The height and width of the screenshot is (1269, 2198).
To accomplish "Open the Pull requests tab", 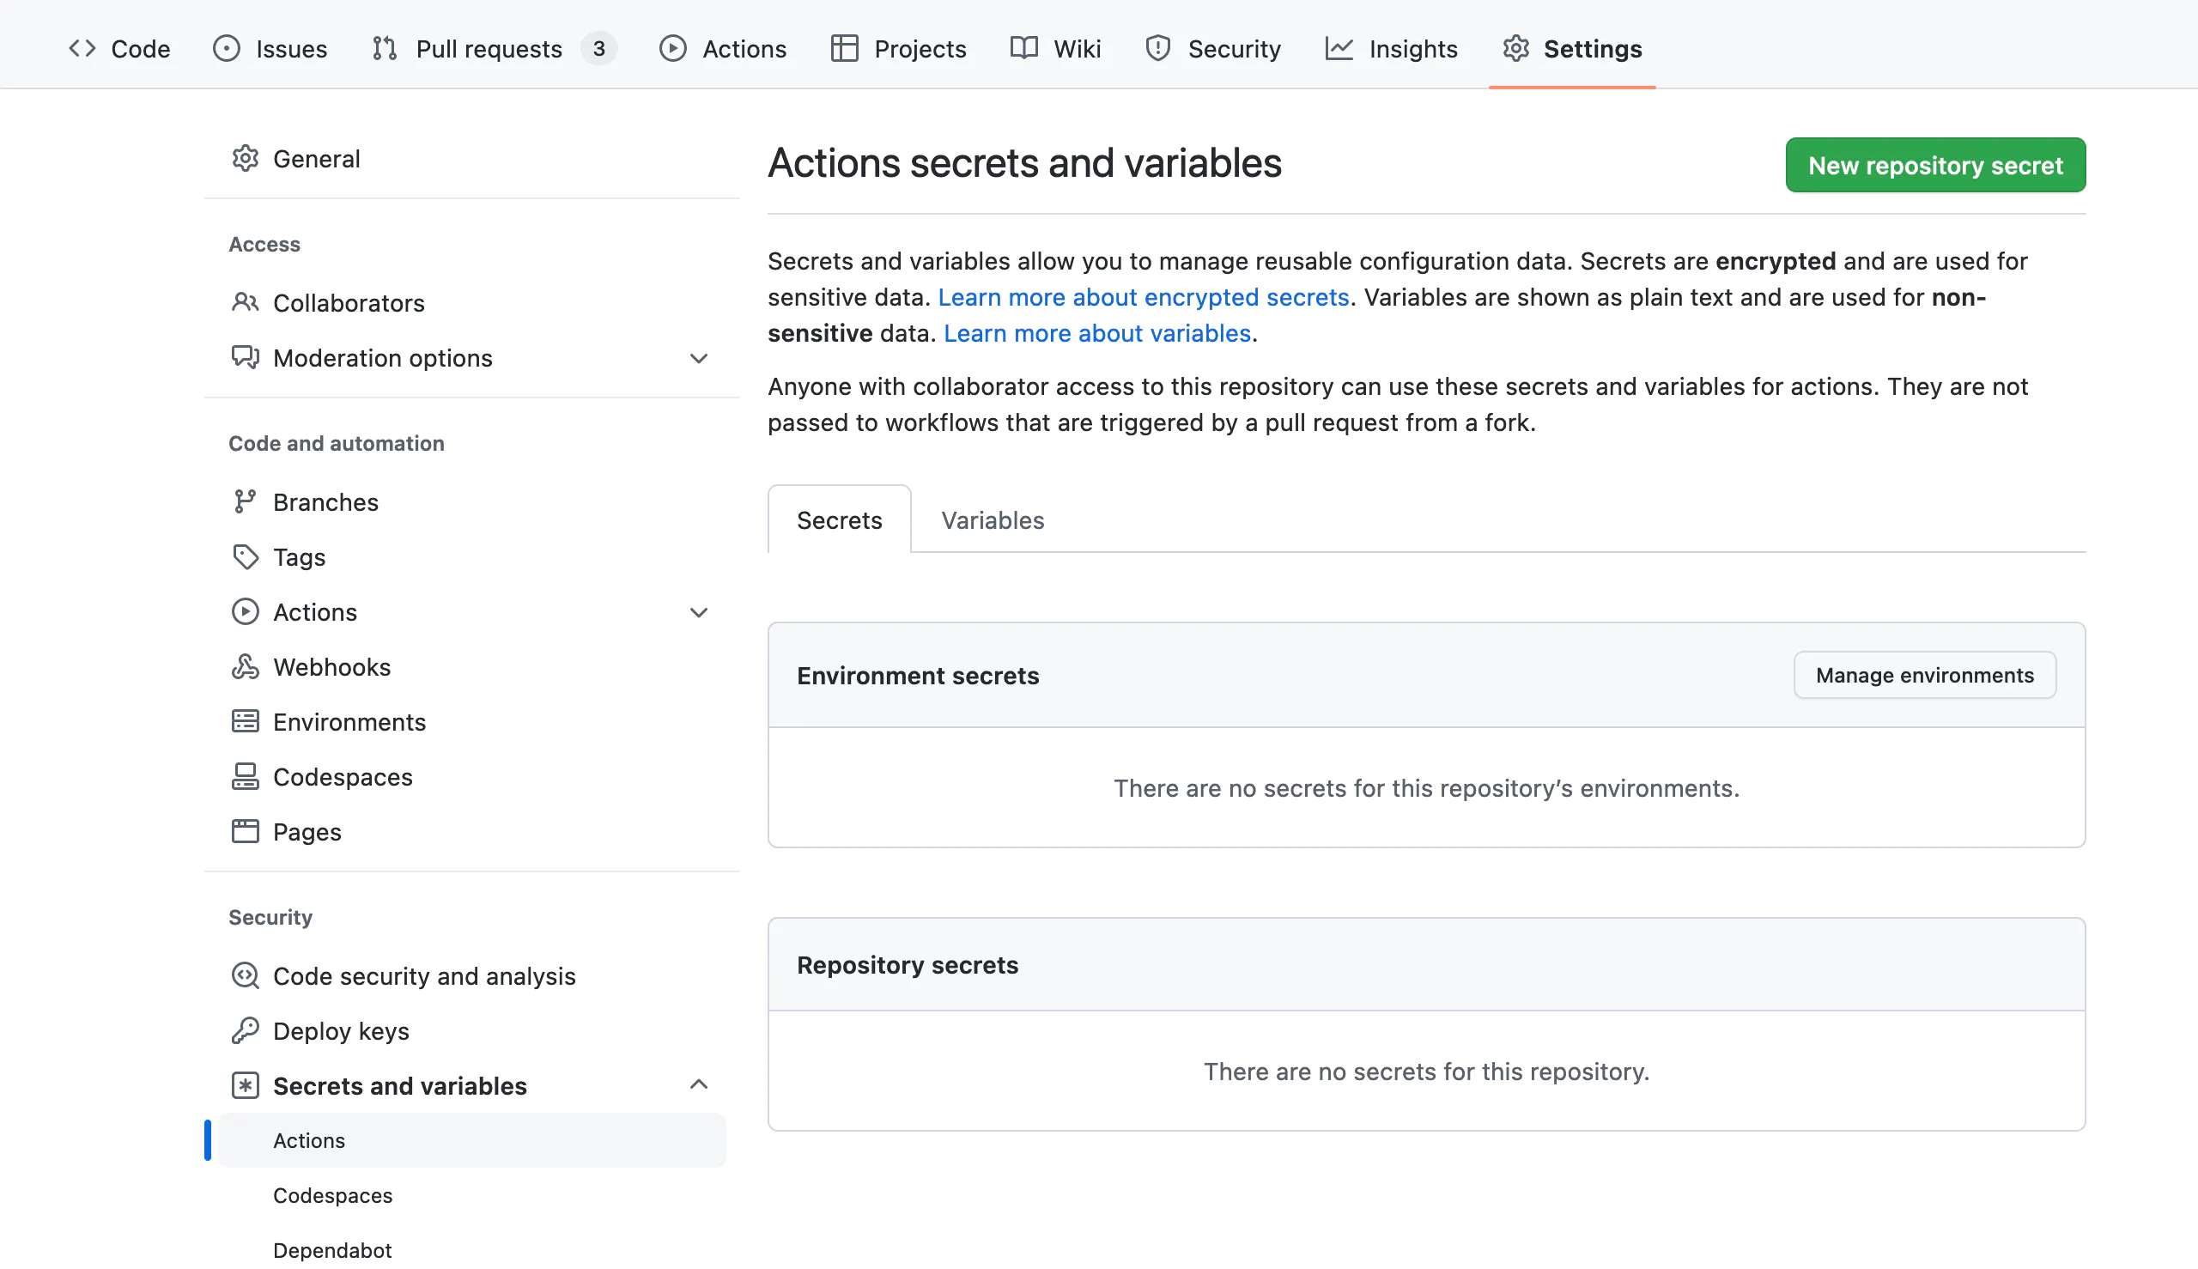I will pyautogui.click(x=495, y=49).
